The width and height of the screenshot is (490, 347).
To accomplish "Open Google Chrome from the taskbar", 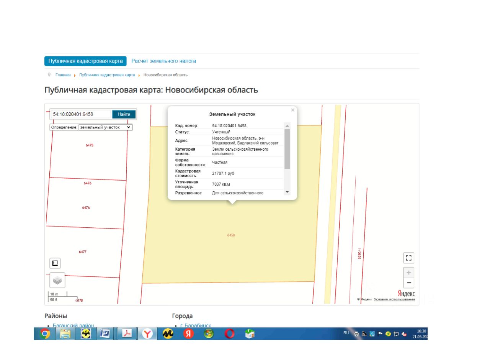I will coord(45,334).
